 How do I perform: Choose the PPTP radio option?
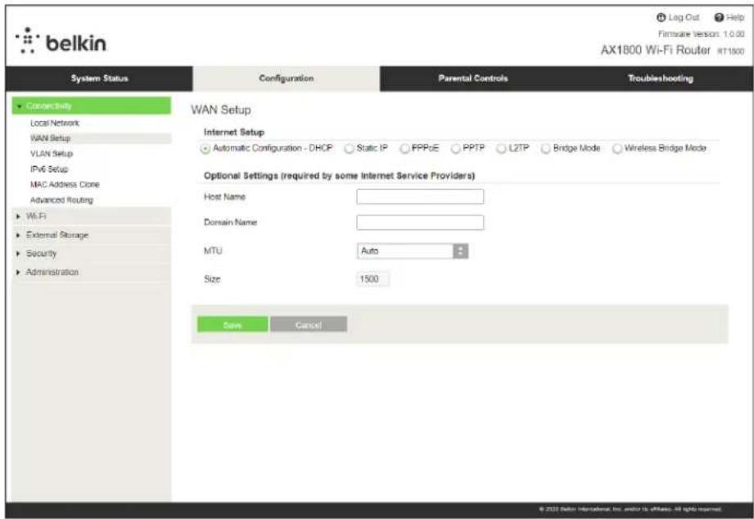[456, 149]
